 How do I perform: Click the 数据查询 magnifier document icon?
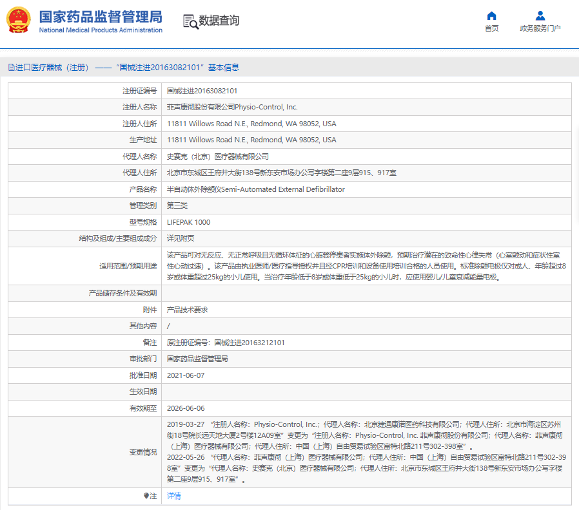[x=191, y=21]
